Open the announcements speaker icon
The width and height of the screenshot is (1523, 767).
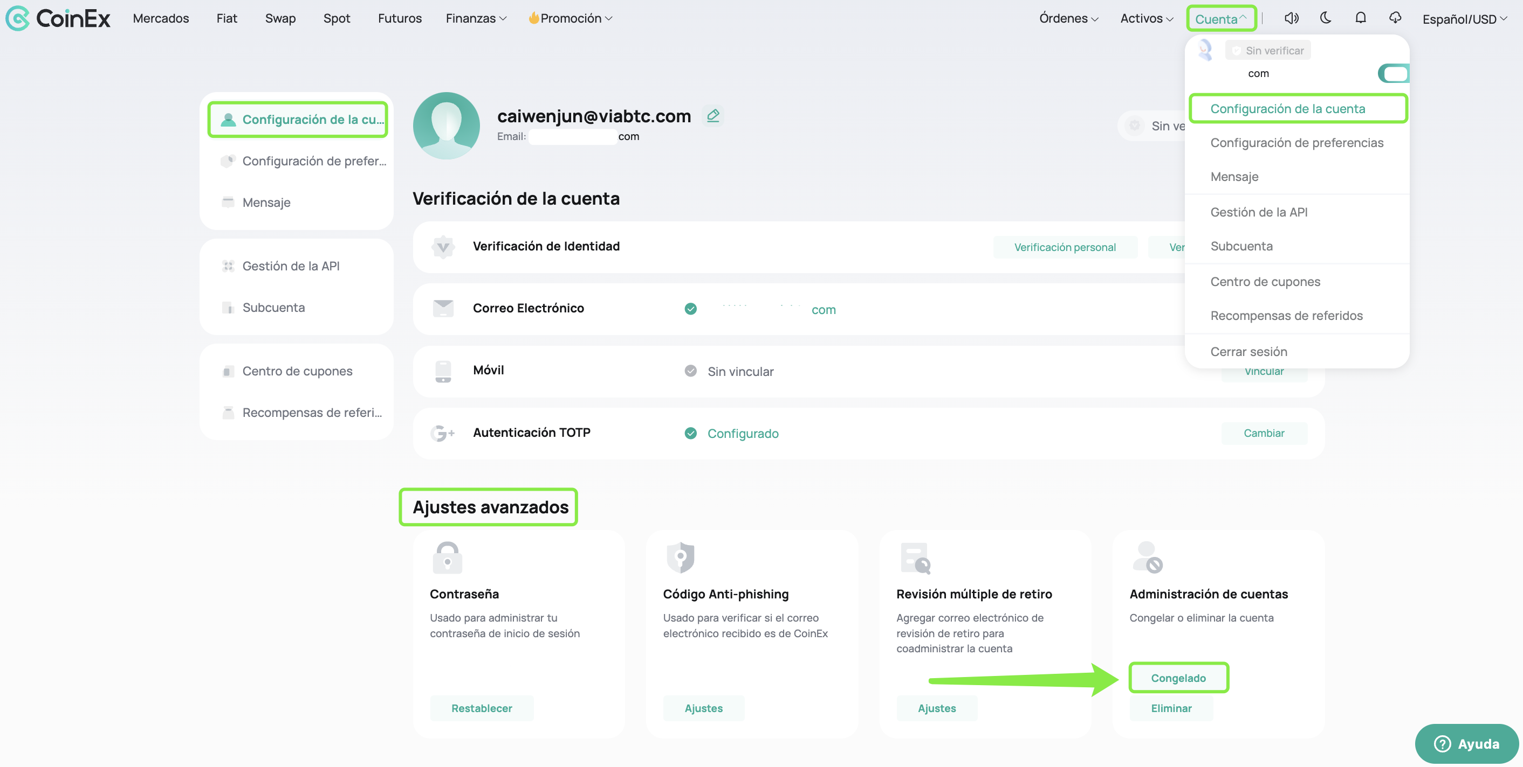click(1291, 18)
